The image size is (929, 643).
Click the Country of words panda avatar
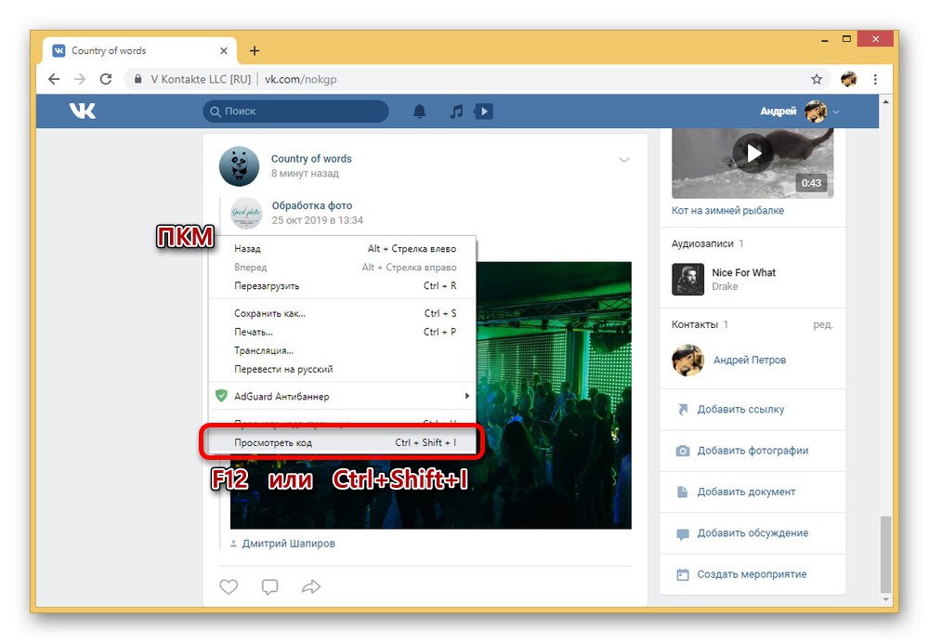240,166
